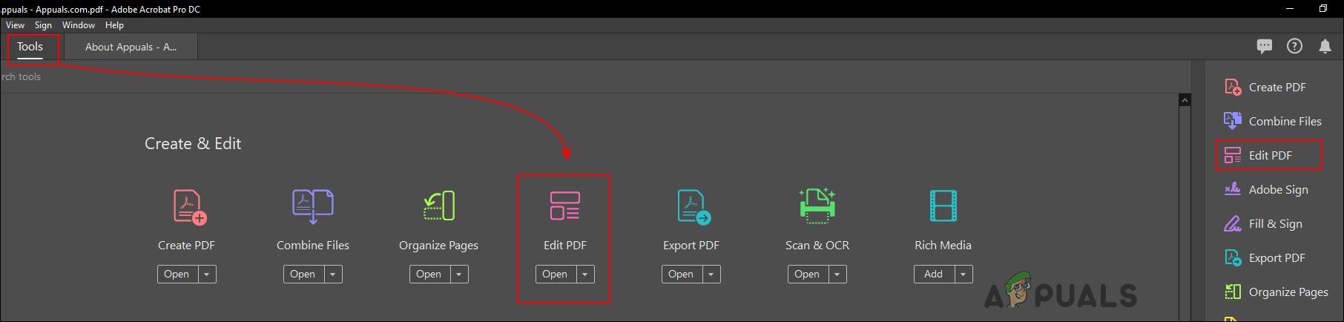Image resolution: width=1344 pixels, height=322 pixels.
Task: Click the scrollbar up arrow of the tools list
Action: point(1185,100)
